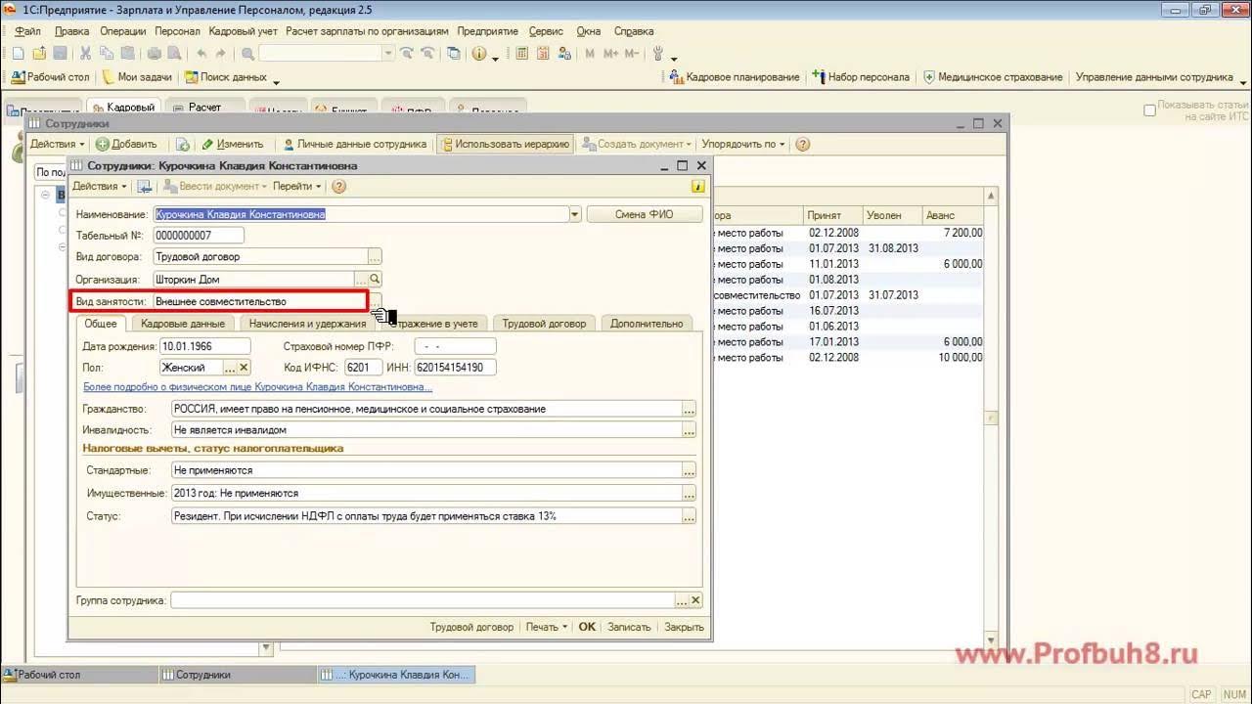
Task: Click the wrench settings tool icon
Action: 657,54
